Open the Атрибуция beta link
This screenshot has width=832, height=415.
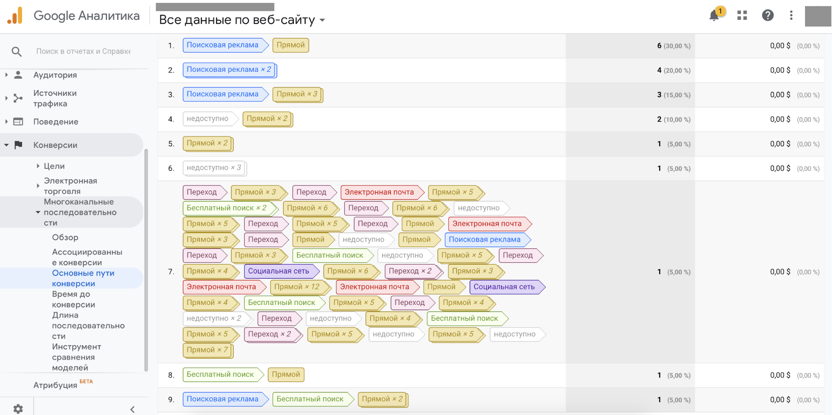pyautogui.click(x=55, y=385)
